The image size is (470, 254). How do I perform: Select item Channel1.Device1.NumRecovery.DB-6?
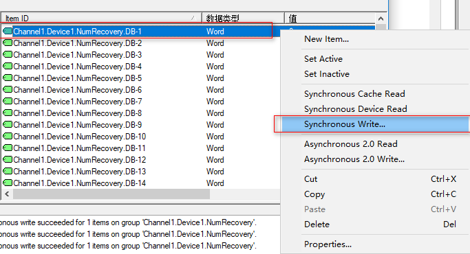point(77,89)
